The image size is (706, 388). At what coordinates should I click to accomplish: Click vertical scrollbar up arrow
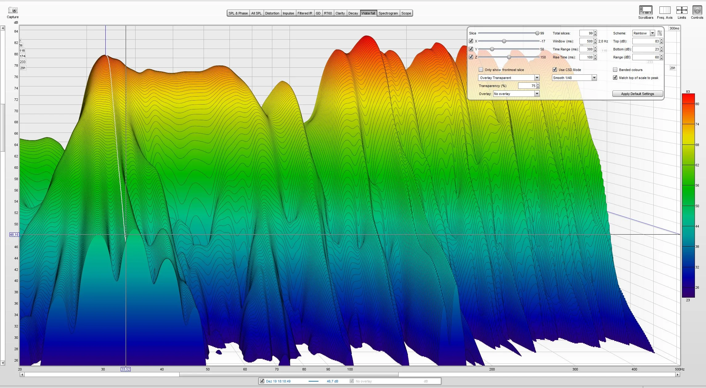click(x=3, y=28)
